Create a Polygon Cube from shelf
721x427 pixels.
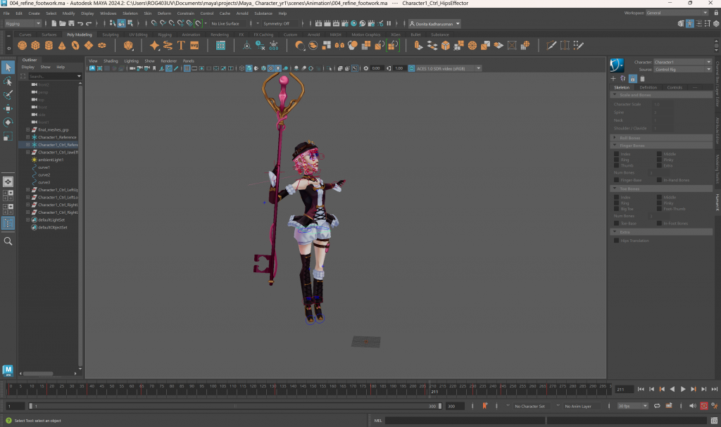(x=35, y=45)
